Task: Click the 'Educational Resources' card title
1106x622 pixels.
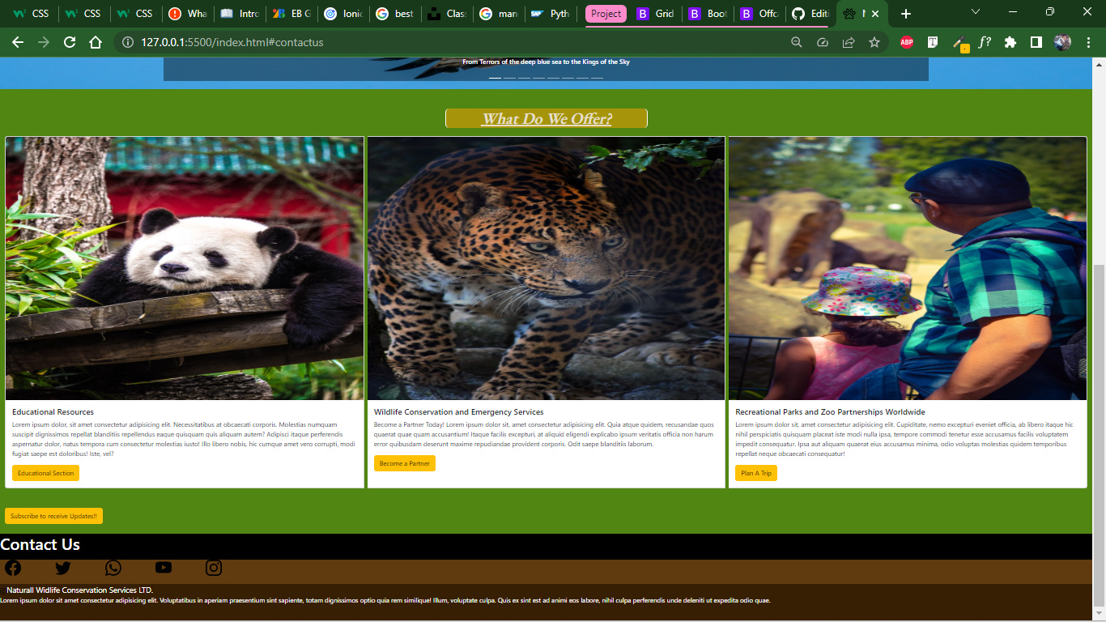Action: pos(53,412)
